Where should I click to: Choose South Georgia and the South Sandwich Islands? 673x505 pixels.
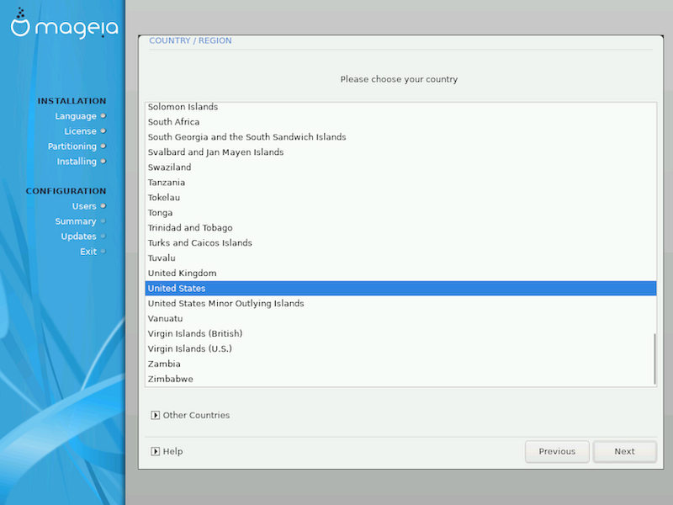pyautogui.click(x=401, y=137)
